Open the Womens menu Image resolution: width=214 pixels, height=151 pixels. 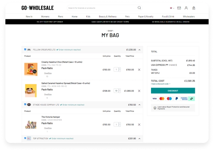coord(45,16)
